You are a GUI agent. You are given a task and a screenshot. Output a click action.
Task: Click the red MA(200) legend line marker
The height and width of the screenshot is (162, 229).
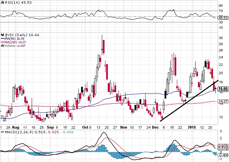pos(2,42)
